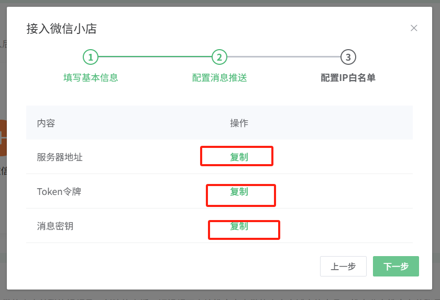Viewport: 440px width, 300px height.
Task: Click the step 3 circle icon
Action: pyautogui.click(x=348, y=57)
